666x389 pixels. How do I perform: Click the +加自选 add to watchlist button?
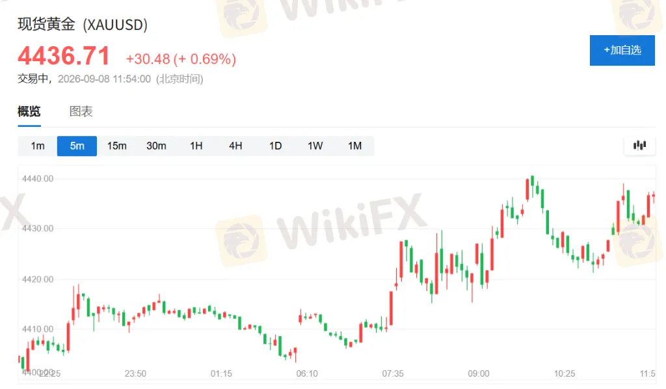pos(622,50)
